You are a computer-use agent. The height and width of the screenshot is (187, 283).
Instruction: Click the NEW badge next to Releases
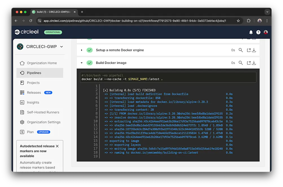[48, 92]
